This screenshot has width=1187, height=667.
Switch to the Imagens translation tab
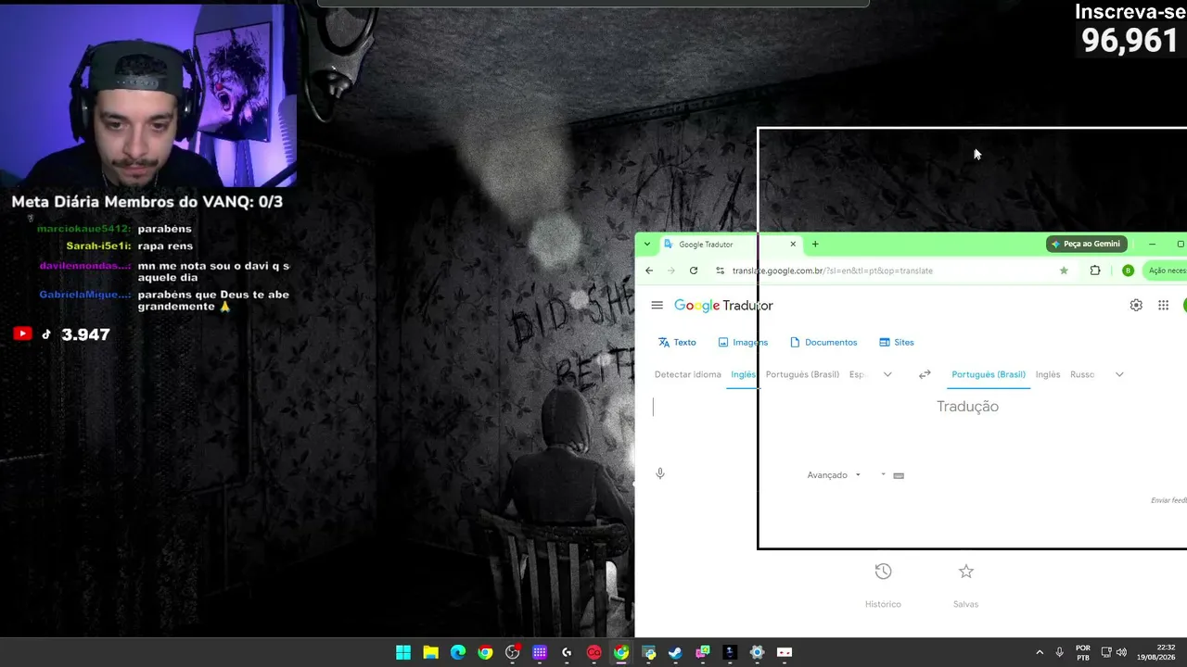pyautogui.click(x=743, y=343)
